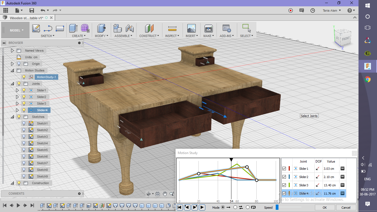Open the ASSEMBLE menu
This screenshot has height=212, width=377.
click(x=123, y=36)
